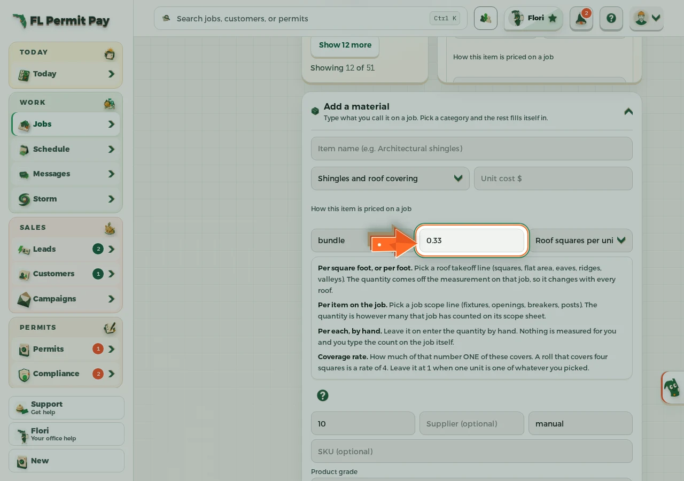Open Jobs in the sidebar

click(66, 124)
